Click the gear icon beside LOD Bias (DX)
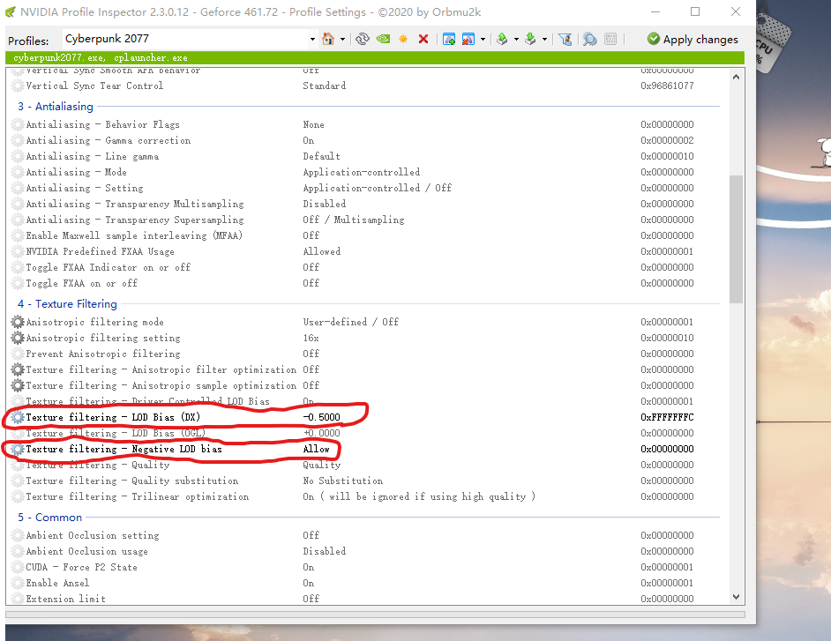 pos(18,417)
